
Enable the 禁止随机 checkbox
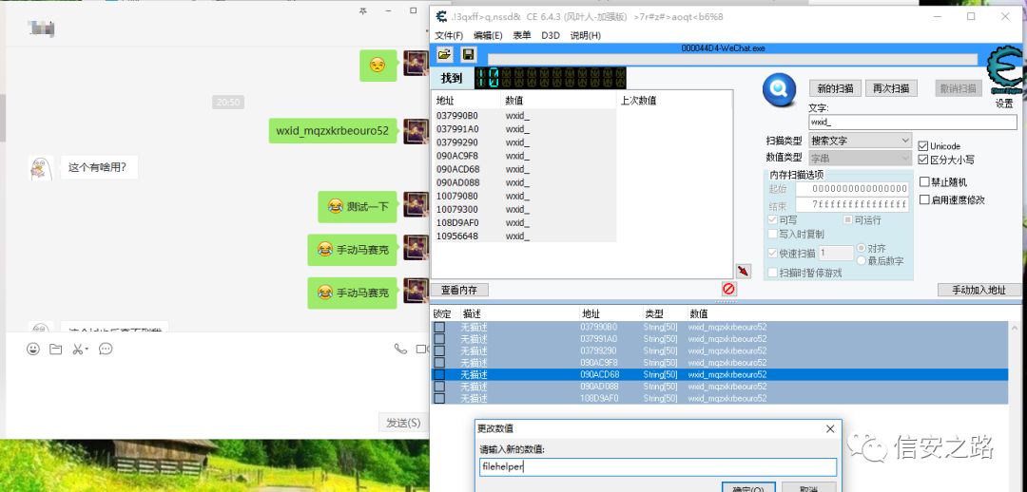click(925, 181)
